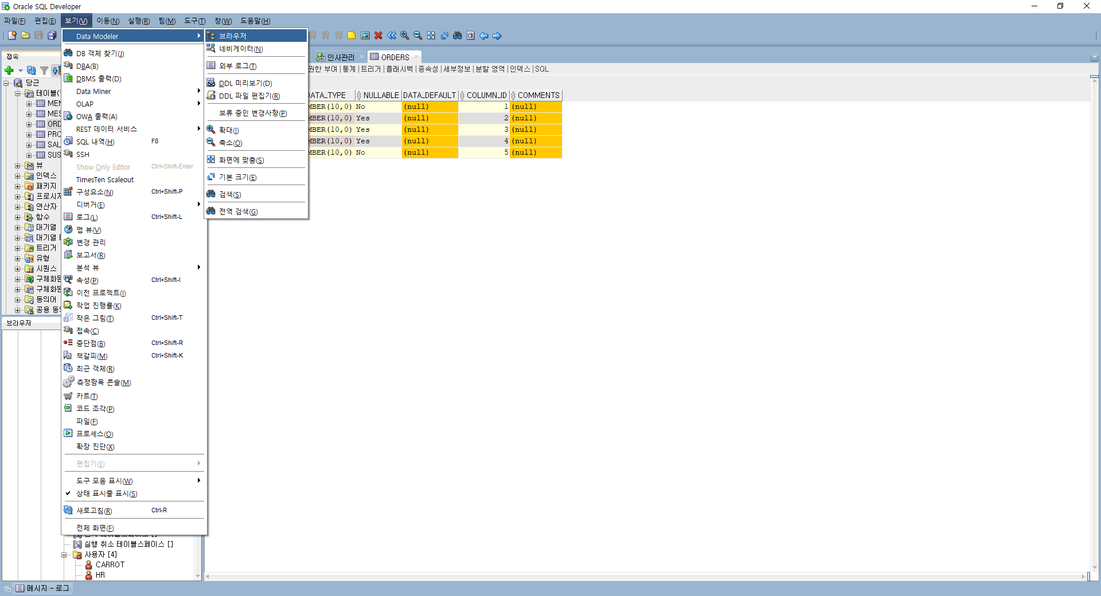Viewport: 1101px width, 596px height.
Task: Click COLUMN_ID cell with value 5
Action: pos(484,152)
